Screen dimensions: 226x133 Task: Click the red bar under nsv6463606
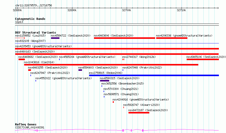[124, 38]
